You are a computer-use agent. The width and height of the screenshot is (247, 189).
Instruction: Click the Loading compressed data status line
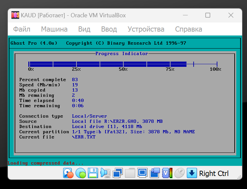click(45, 163)
